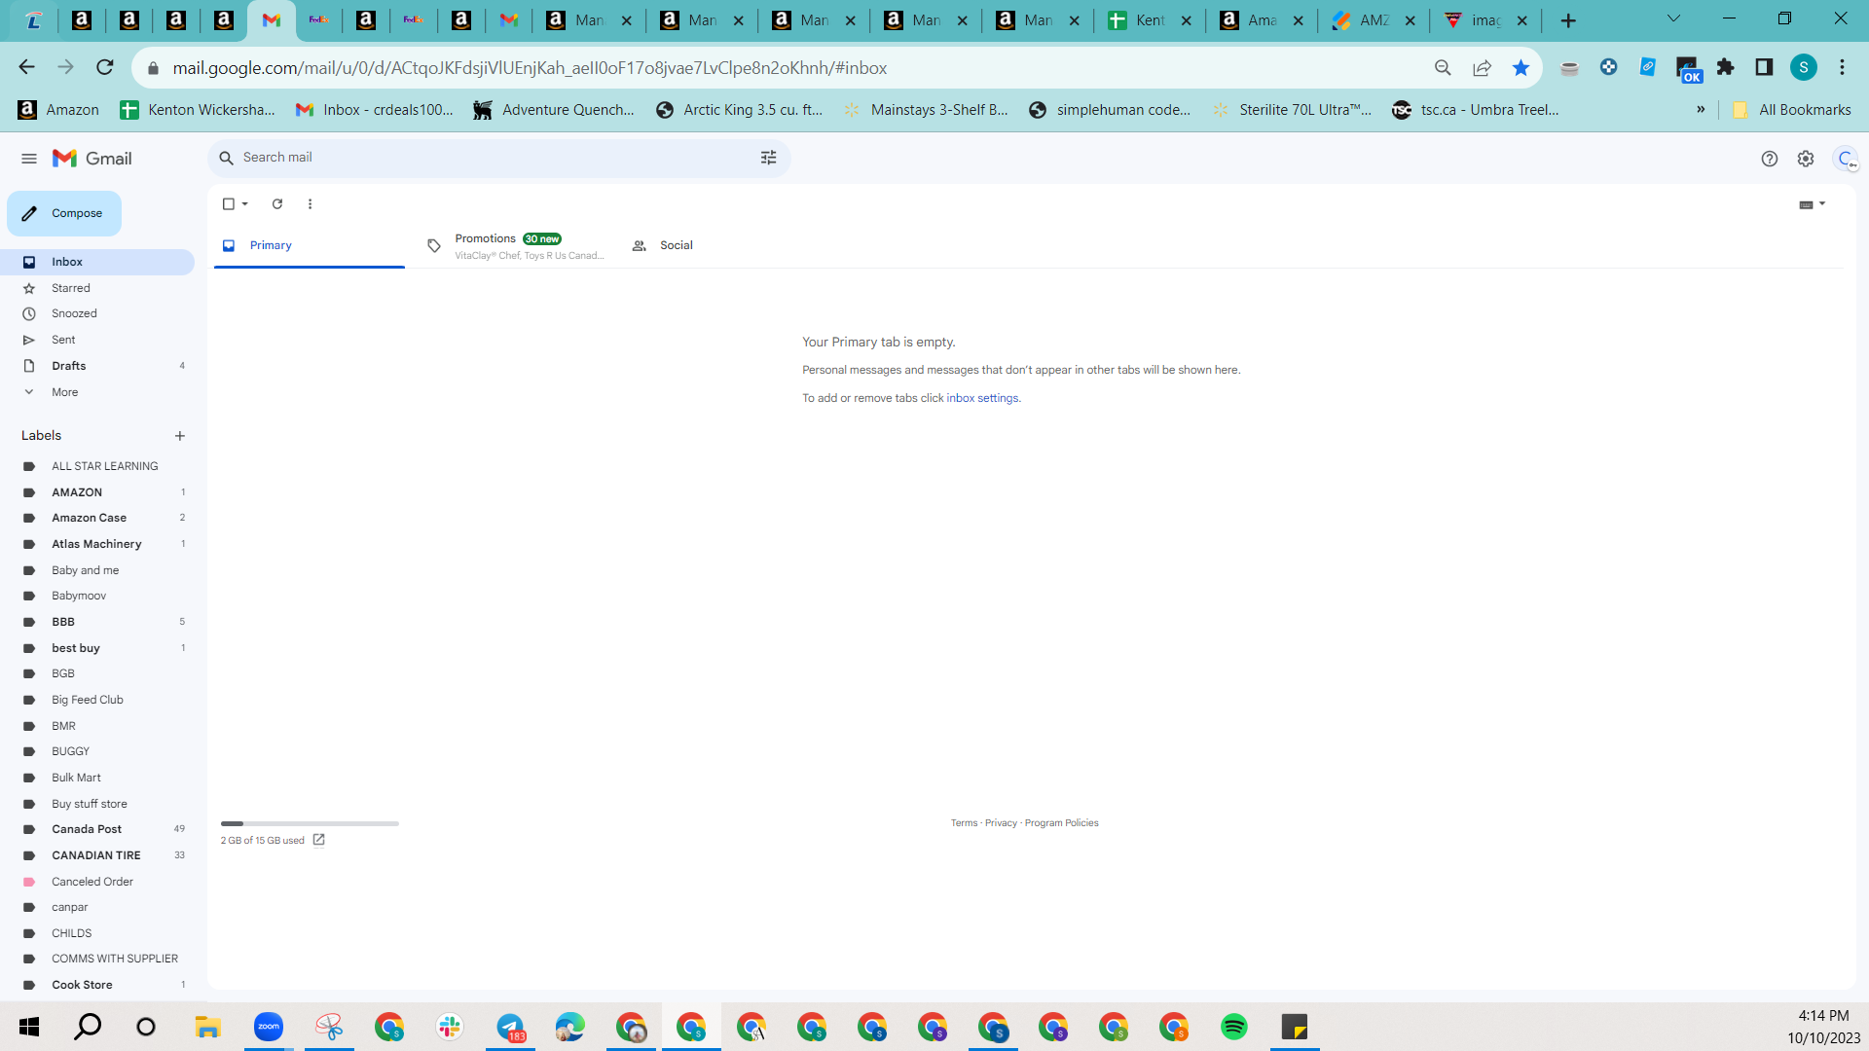Switch to the AMZ browser tab
The width and height of the screenshot is (1869, 1051).
point(1373,20)
